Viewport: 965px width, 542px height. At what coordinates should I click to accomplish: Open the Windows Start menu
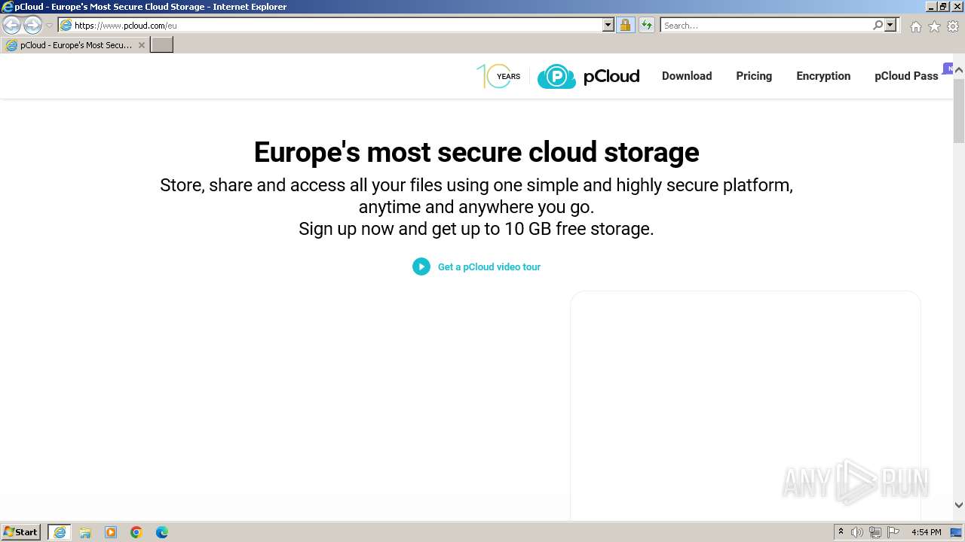click(21, 532)
